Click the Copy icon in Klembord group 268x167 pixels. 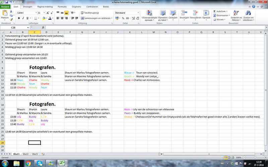(x=11, y=15)
